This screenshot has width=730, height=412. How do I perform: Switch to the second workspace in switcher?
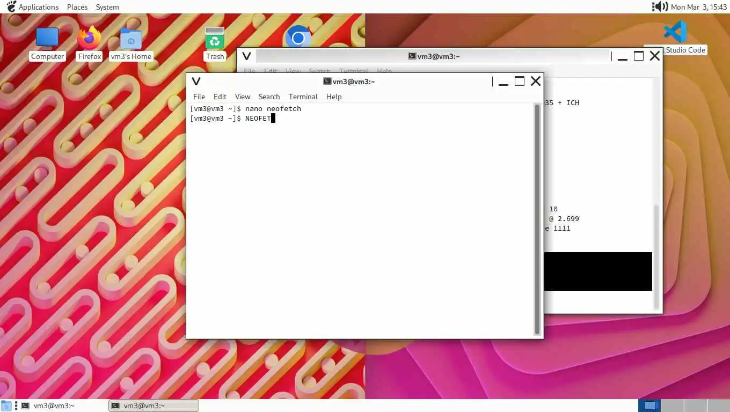673,406
